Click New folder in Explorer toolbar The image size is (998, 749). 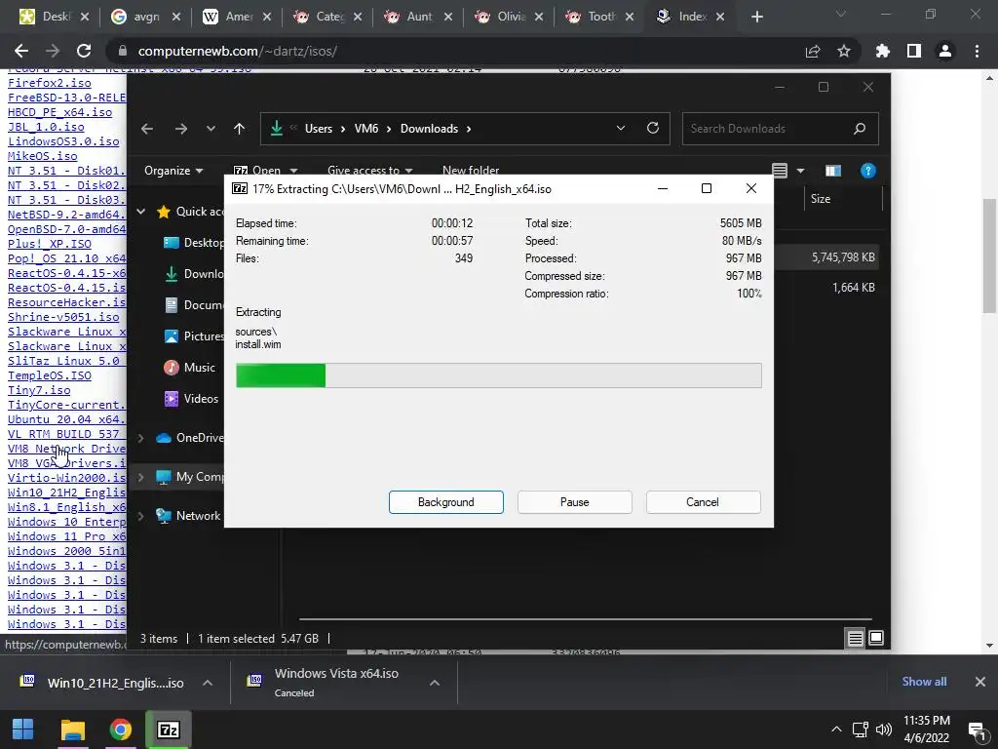pyautogui.click(x=471, y=170)
